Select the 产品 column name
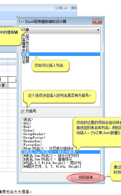Screen dimensions: 121x195 (26, 36)
